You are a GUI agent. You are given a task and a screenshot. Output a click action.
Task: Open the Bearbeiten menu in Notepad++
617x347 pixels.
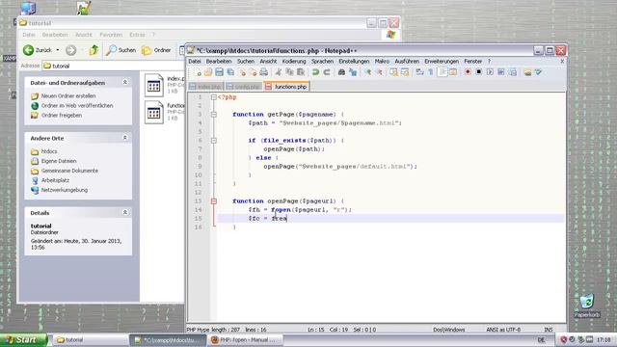pyautogui.click(x=219, y=62)
